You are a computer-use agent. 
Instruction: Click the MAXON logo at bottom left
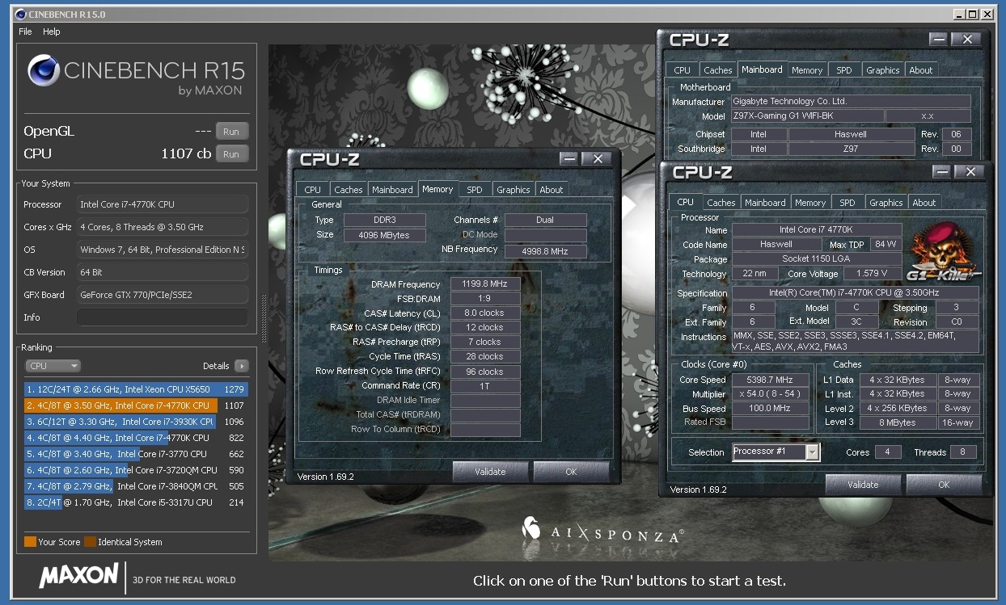coord(78,576)
